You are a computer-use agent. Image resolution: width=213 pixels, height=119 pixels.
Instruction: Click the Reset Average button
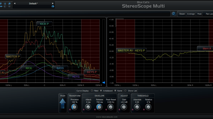[x=191, y=14]
